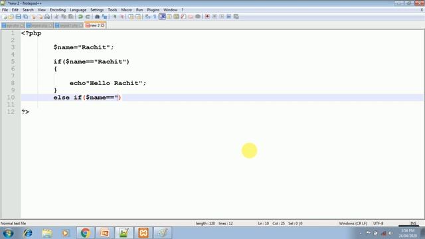Click the Zoom Out toolbar icon
425x239 pixels.
[x=122, y=17]
